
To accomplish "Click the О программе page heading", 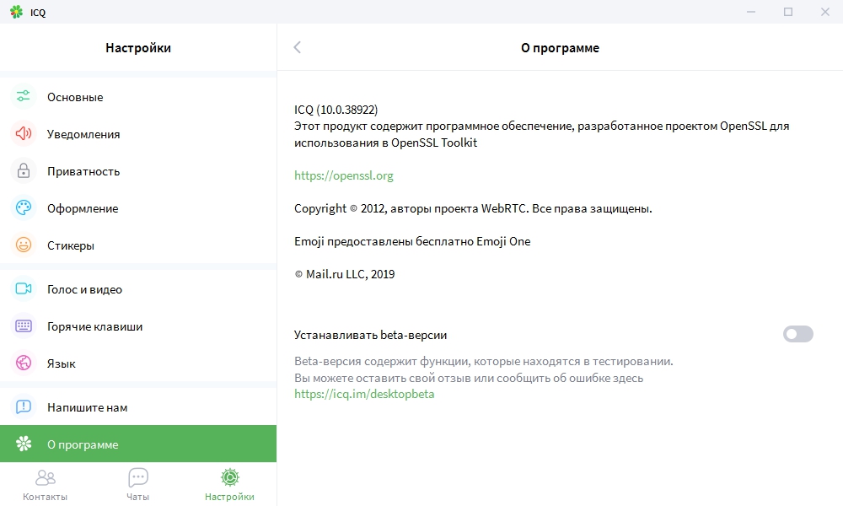I will pos(560,48).
